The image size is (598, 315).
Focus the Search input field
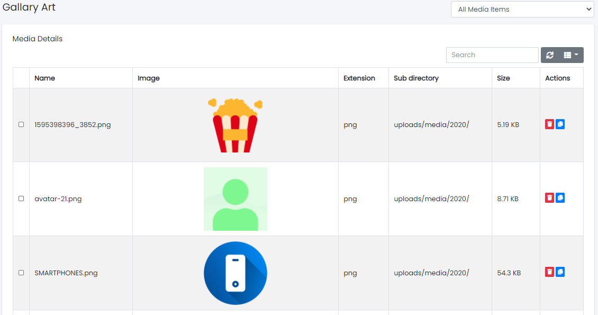tap(492, 55)
